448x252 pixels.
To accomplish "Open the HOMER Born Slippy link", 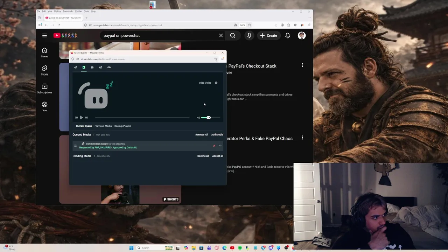I will [97, 144].
